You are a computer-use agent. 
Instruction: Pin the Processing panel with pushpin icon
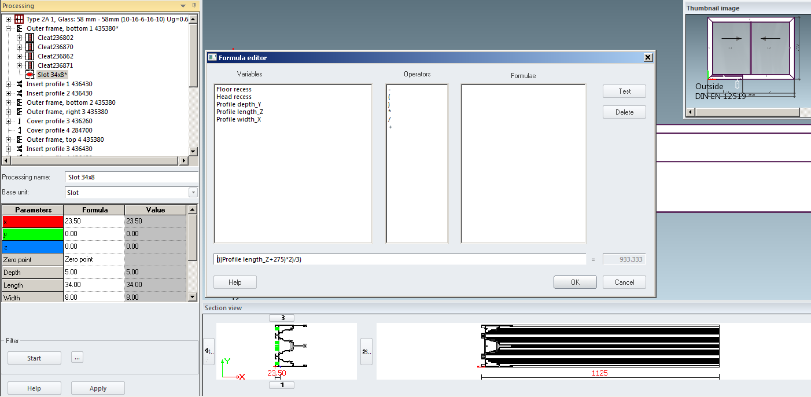pos(194,6)
